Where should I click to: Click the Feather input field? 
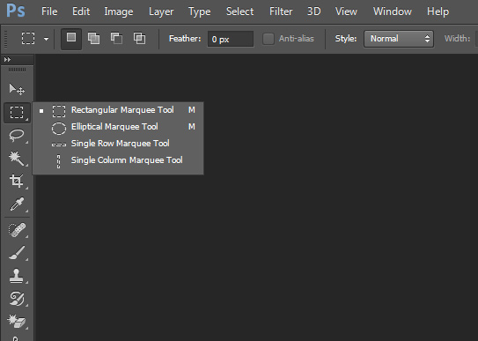pyautogui.click(x=230, y=39)
